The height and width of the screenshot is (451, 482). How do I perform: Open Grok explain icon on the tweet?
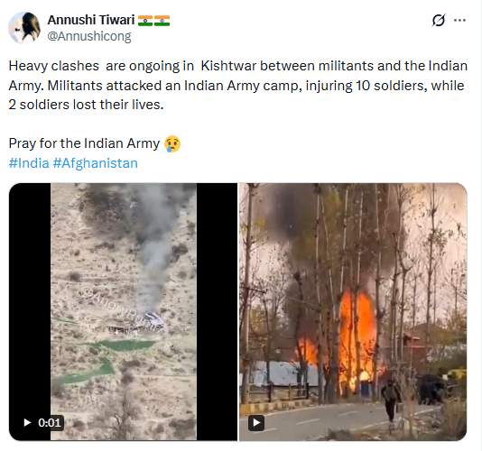439,20
